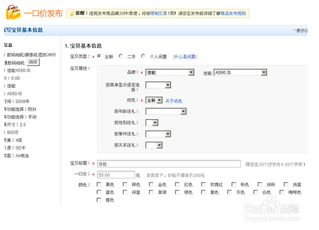The height and width of the screenshot is (230, 319).
Task: Tick the 蓝色 color checkbox
Action: 99,192
